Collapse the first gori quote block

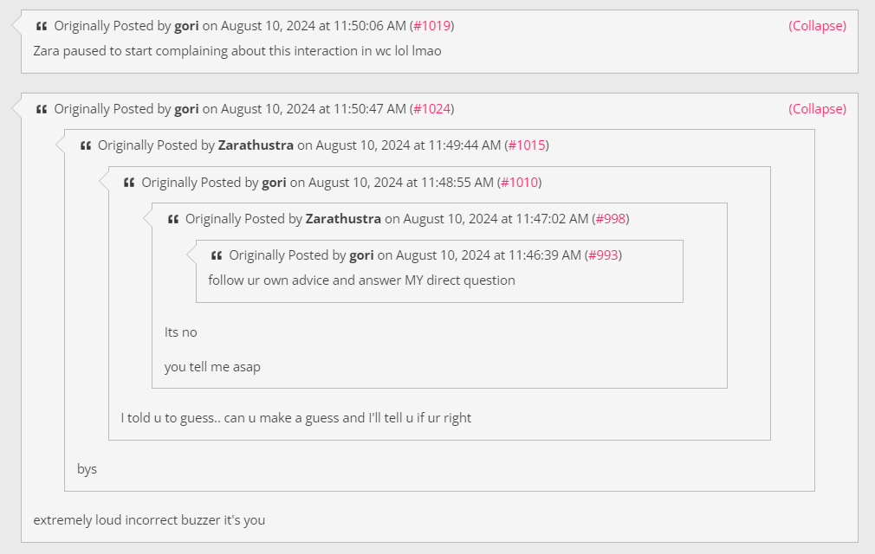click(x=817, y=26)
